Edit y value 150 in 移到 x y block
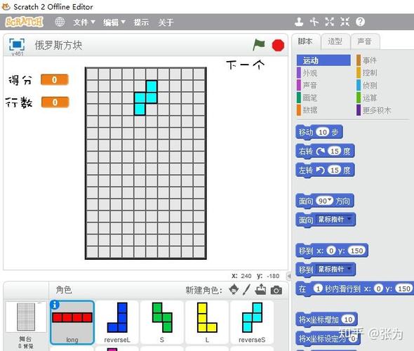 pyautogui.click(x=356, y=251)
